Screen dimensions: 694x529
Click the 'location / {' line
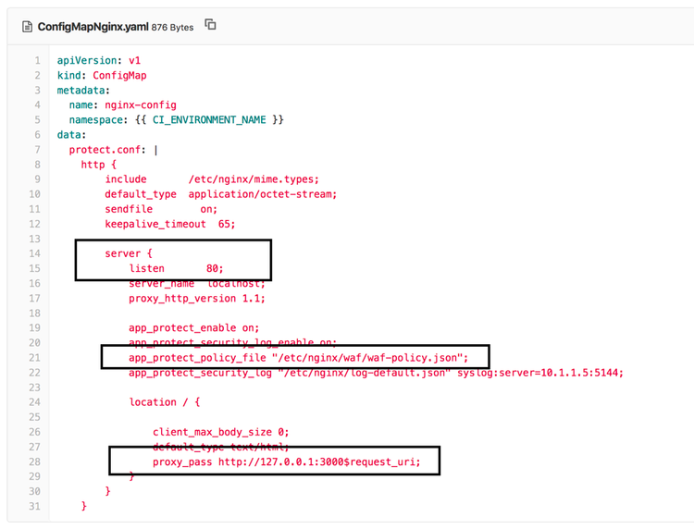pos(164,402)
